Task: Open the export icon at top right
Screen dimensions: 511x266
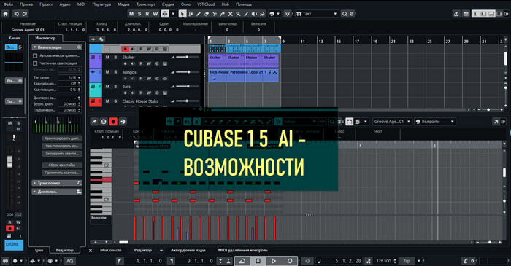Action: [456, 14]
